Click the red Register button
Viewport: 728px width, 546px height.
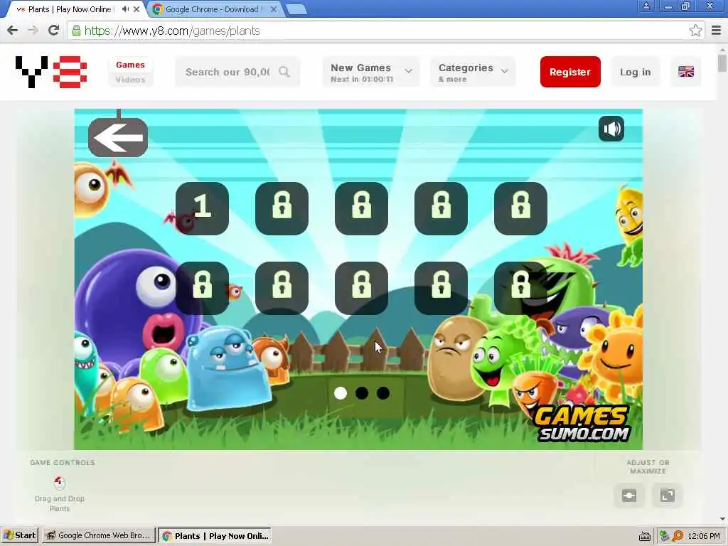570,72
